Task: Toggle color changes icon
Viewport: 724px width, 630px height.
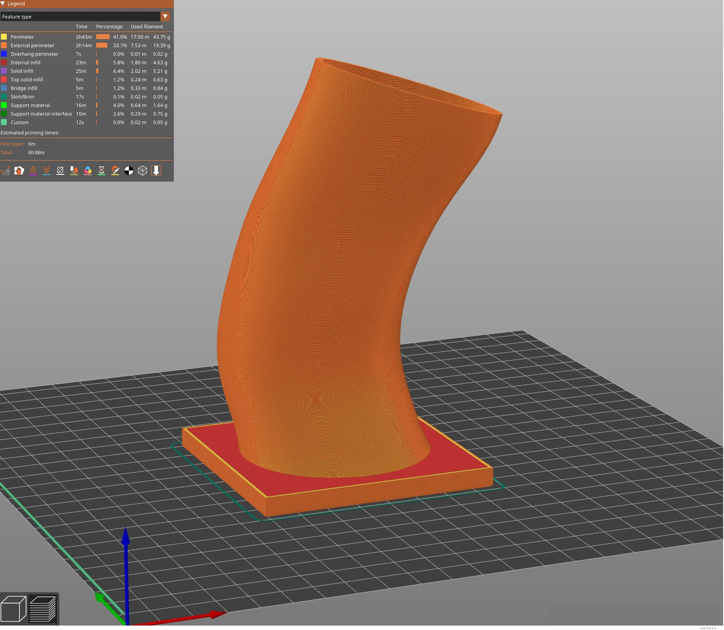Action: coord(88,171)
